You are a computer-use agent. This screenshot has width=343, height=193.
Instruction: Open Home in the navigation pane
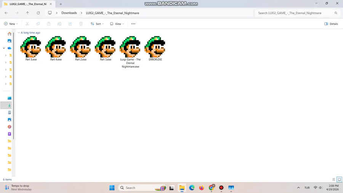tap(10, 34)
